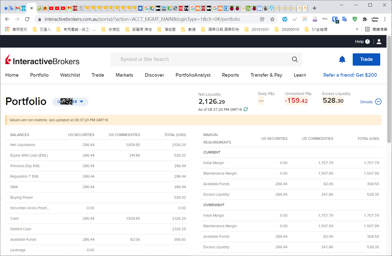Image resolution: width=392 pixels, height=256 pixels.
Task: Click the Help question mark icon
Action: point(367,42)
